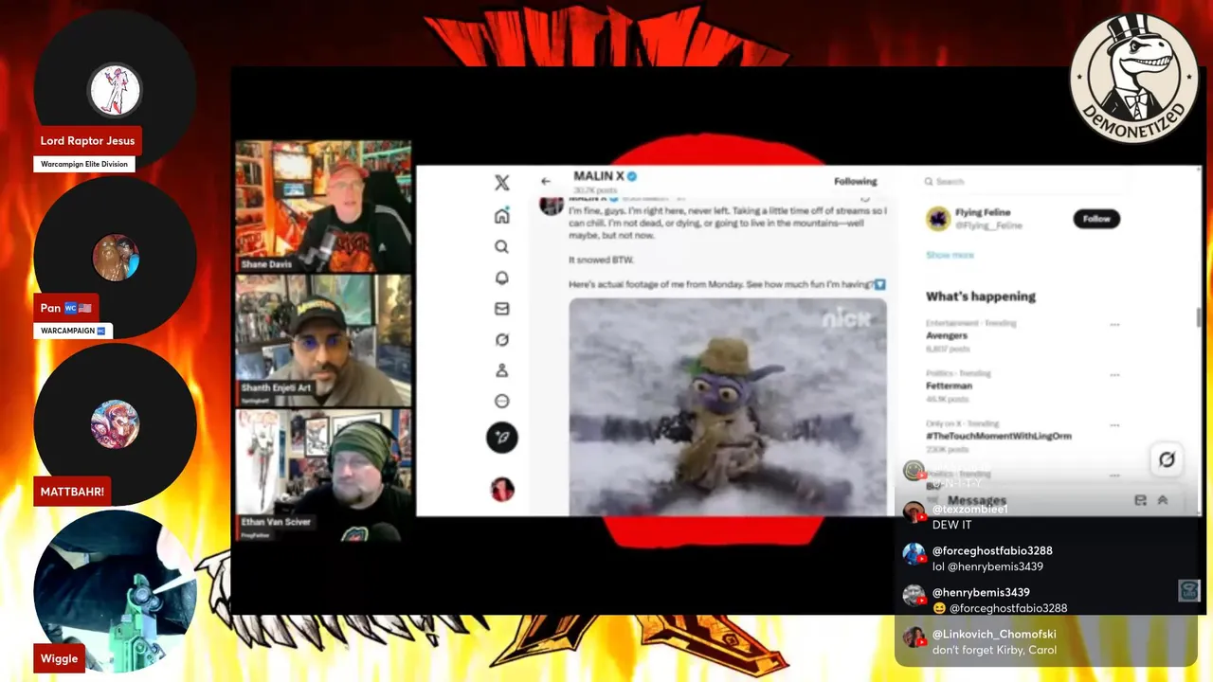Follow Flying Feline
The width and height of the screenshot is (1213, 682).
point(1096,219)
